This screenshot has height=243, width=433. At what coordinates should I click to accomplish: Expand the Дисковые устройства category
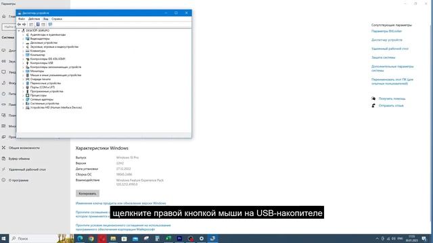click(x=23, y=43)
